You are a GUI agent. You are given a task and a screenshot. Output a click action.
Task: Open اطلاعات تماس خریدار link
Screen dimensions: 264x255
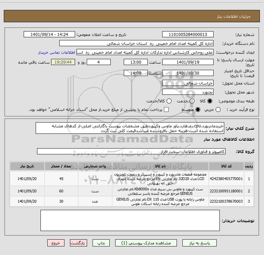(x=57, y=52)
